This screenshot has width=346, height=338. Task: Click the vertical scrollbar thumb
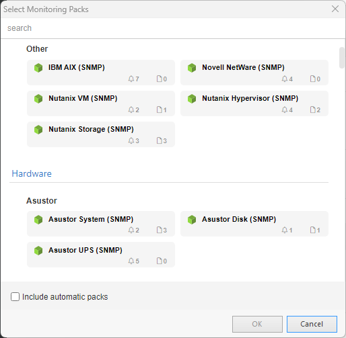342,58
